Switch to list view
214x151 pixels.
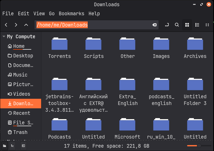click(197, 25)
